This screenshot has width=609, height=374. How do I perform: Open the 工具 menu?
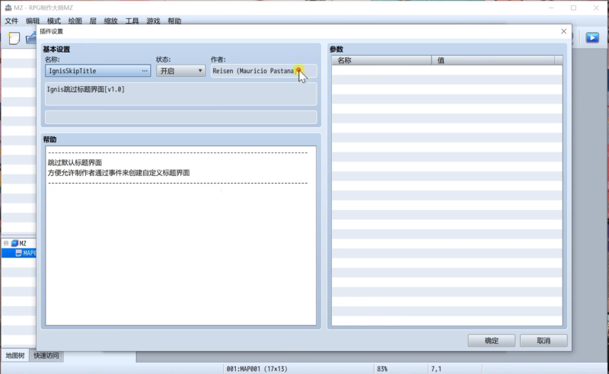[132, 21]
